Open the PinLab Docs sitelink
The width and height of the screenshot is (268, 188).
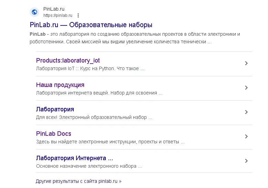[53, 134]
